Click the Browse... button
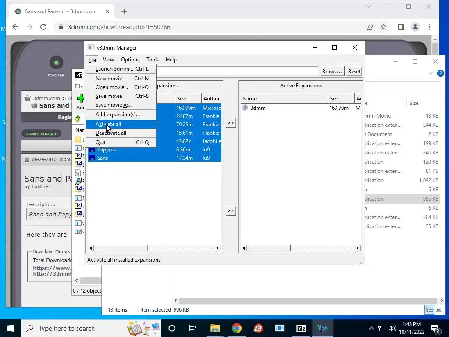 tap(332, 72)
